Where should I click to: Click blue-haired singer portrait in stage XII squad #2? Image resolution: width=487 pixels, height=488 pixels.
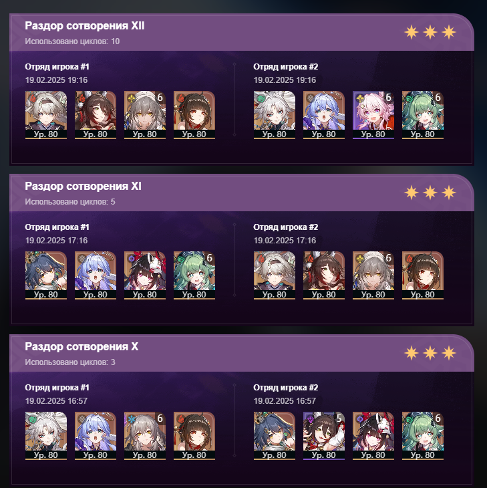tap(324, 115)
